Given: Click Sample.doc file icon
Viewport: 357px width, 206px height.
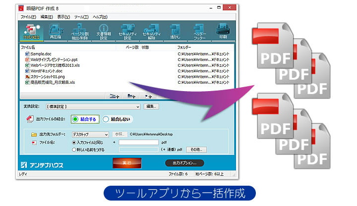Looking at the screenshot, I should (x=27, y=54).
